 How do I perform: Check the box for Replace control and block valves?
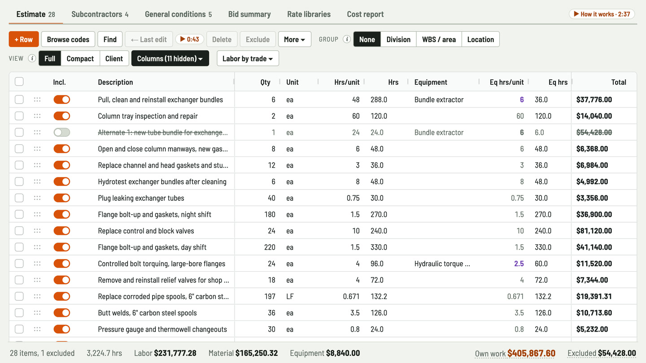19,231
